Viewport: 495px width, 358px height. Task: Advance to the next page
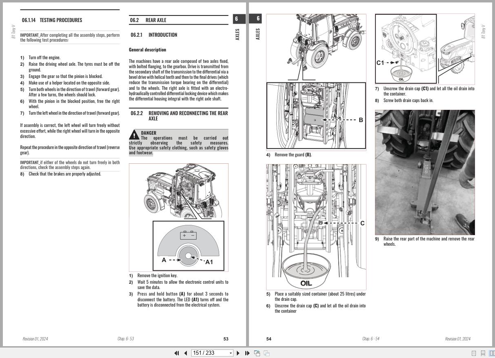[x=238, y=353]
